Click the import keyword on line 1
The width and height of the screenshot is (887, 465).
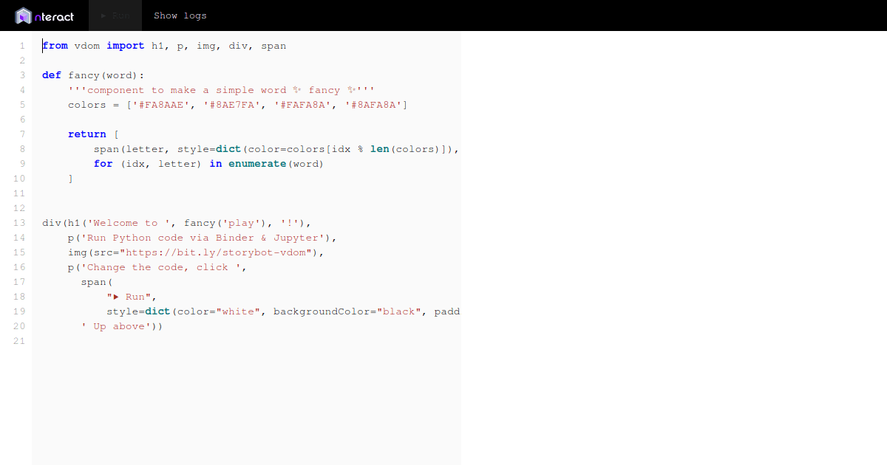coord(126,45)
